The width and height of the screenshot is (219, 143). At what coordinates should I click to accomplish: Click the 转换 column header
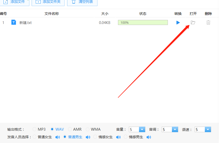click(x=178, y=14)
